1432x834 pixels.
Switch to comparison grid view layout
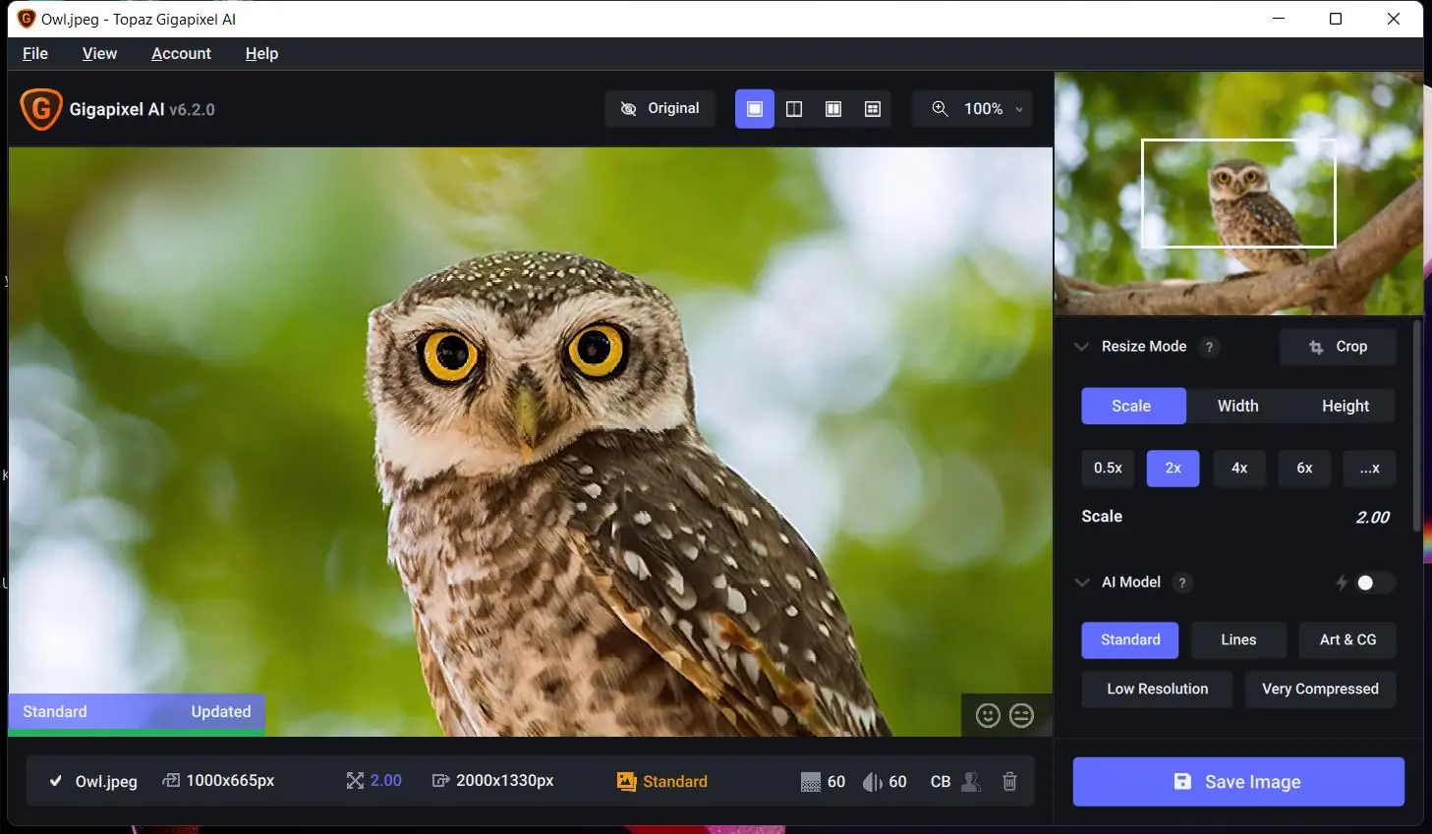click(x=872, y=109)
